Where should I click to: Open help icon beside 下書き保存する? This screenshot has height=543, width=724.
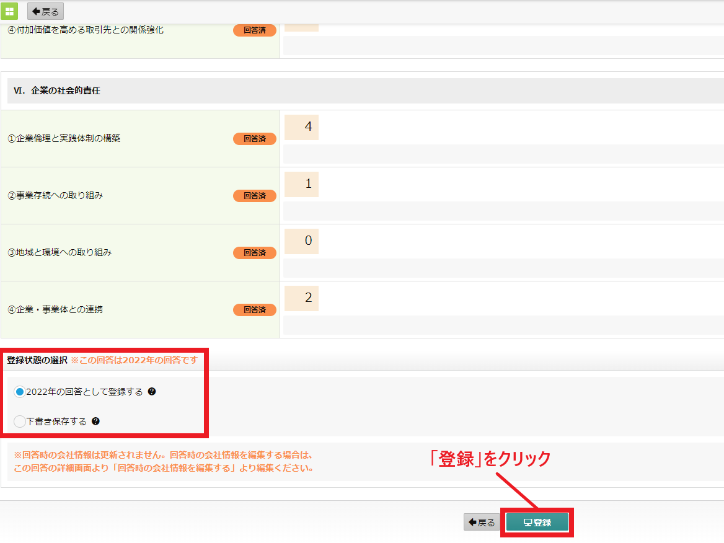click(x=95, y=422)
